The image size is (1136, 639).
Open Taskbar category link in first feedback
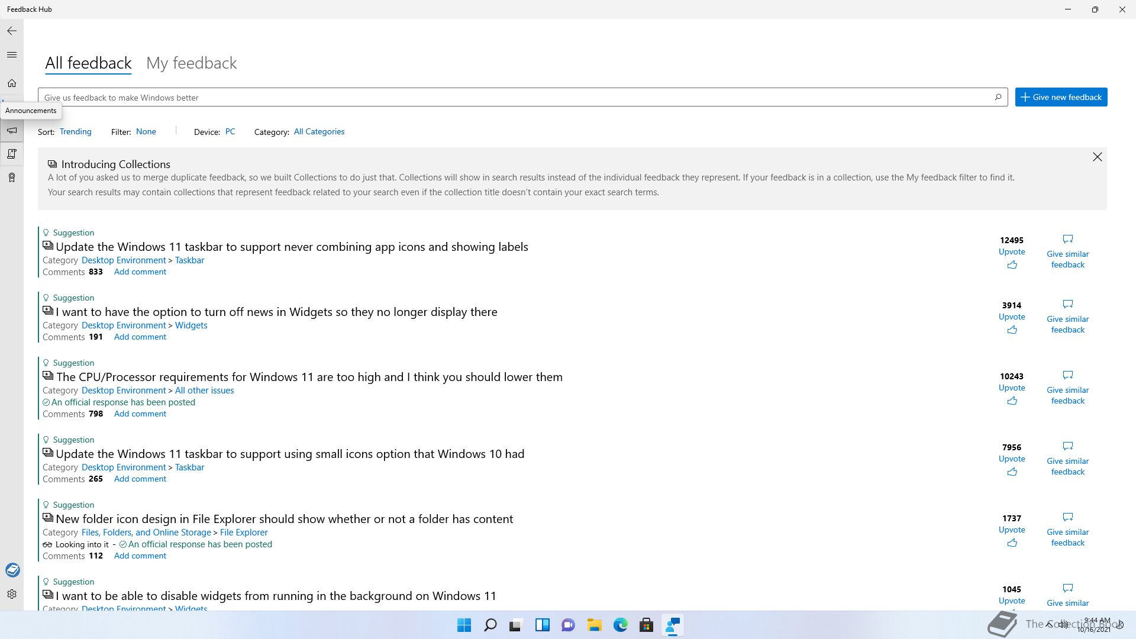[190, 260]
